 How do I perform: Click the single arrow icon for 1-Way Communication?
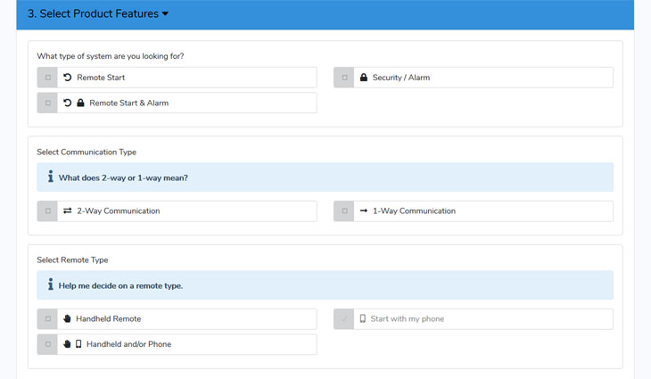[x=364, y=210]
